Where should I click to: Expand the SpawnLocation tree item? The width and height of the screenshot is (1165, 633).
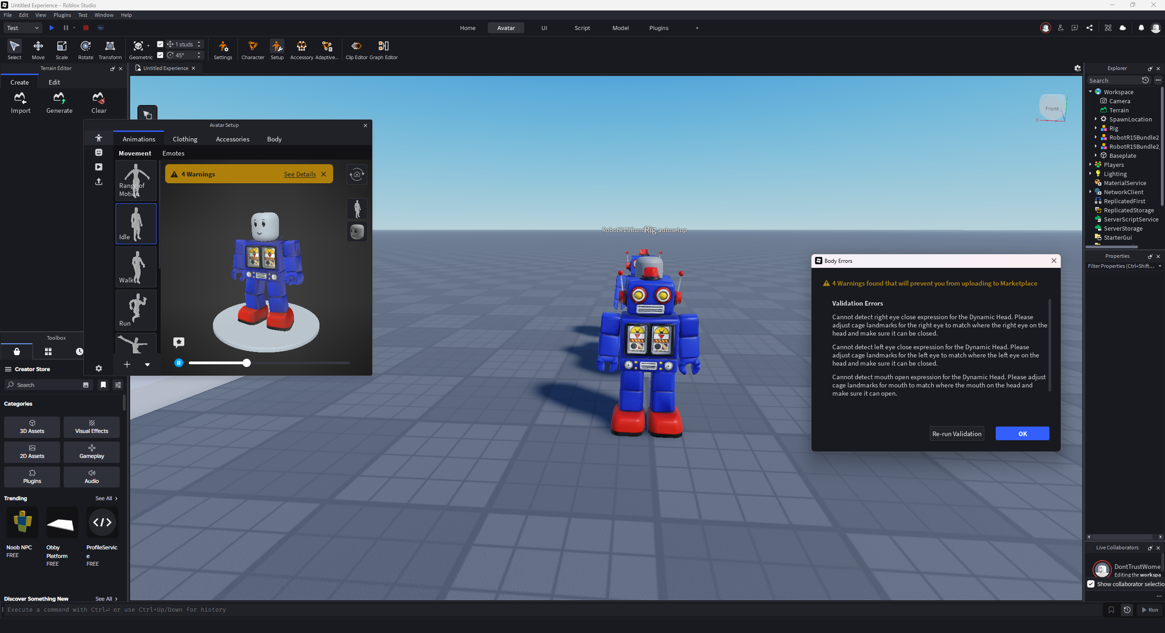tap(1096, 119)
